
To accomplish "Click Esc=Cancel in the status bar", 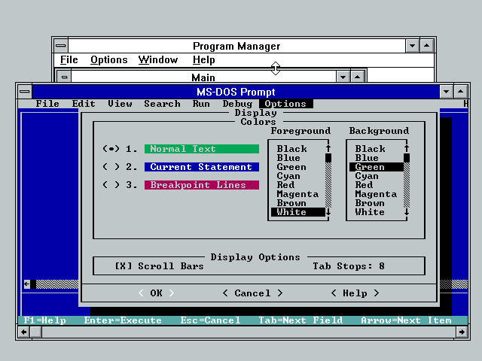I will pos(211,320).
